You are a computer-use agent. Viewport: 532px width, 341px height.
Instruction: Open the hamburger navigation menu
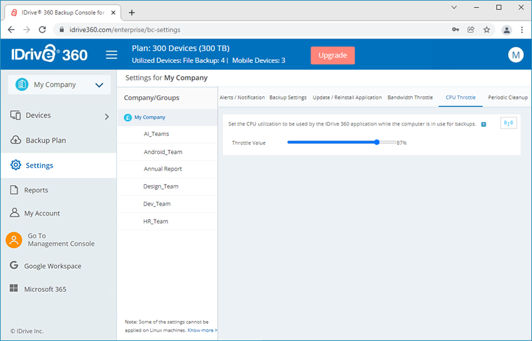point(111,55)
